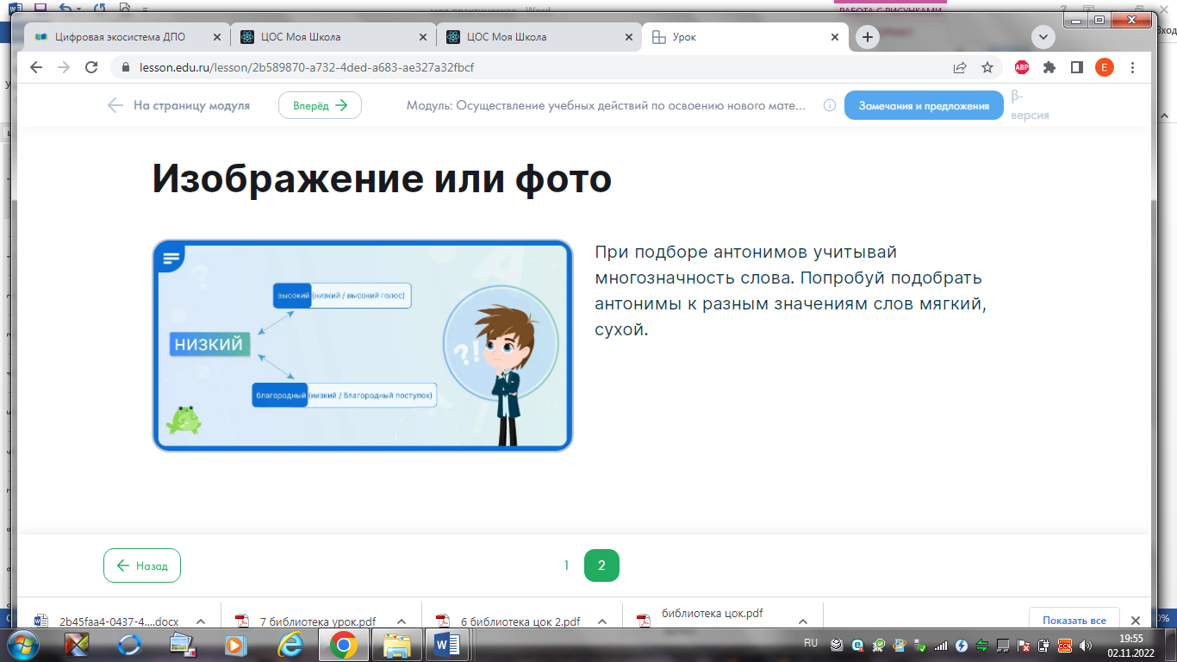Launch Internet Explorer from the taskbar
Screen dimensions: 1177x662
coord(290,644)
